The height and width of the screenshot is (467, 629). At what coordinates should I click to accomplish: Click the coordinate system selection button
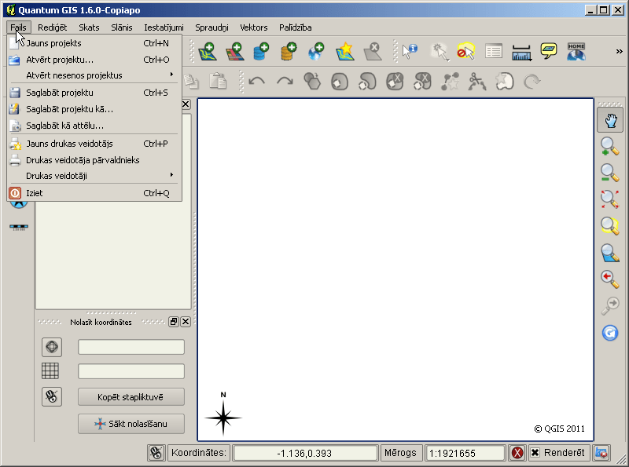pyautogui.click(x=52, y=347)
